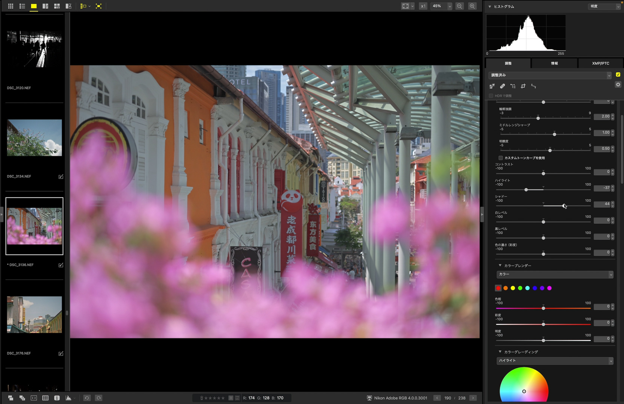The image size is (624, 404).
Task: Click the focus point display icon
Action: [34, 398]
